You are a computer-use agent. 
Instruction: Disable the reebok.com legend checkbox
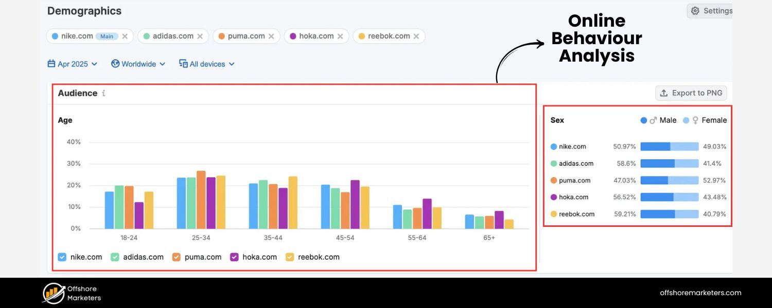(x=289, y=257)
